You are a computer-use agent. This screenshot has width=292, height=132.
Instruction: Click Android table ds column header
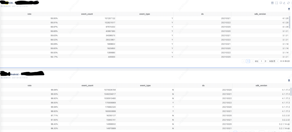[x=203, y=85]
